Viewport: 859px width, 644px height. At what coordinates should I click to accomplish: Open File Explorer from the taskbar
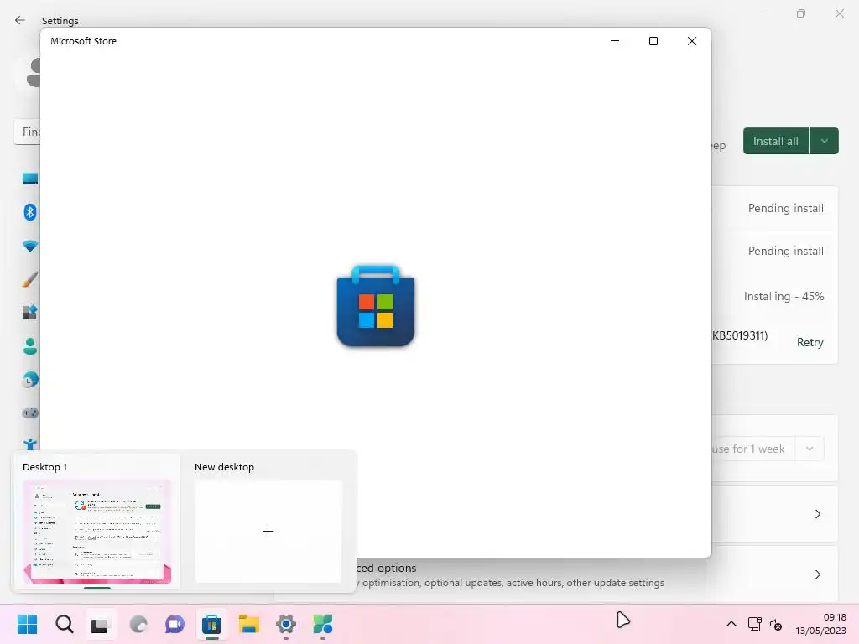point(248,624)
